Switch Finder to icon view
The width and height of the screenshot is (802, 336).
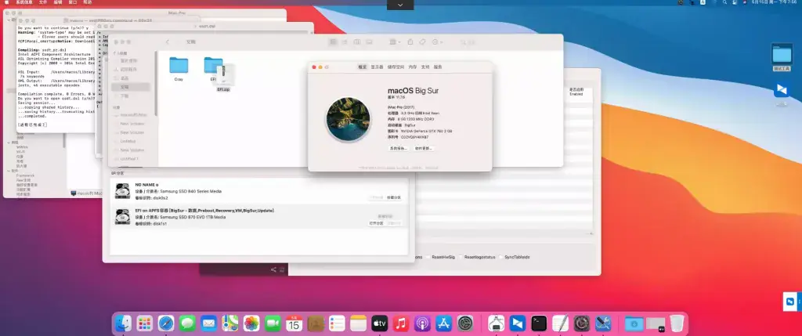333,42
